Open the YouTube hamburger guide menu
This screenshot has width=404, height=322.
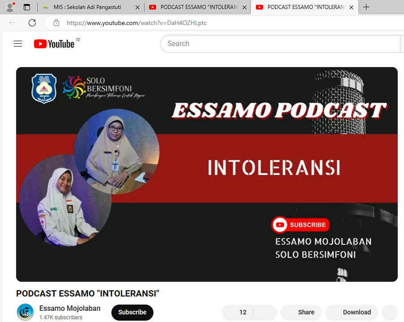coord(18,44)
